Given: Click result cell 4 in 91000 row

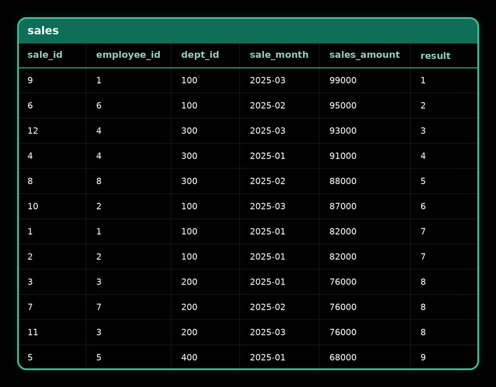Looking at the screenshot, I should click(x=423, y=156).
